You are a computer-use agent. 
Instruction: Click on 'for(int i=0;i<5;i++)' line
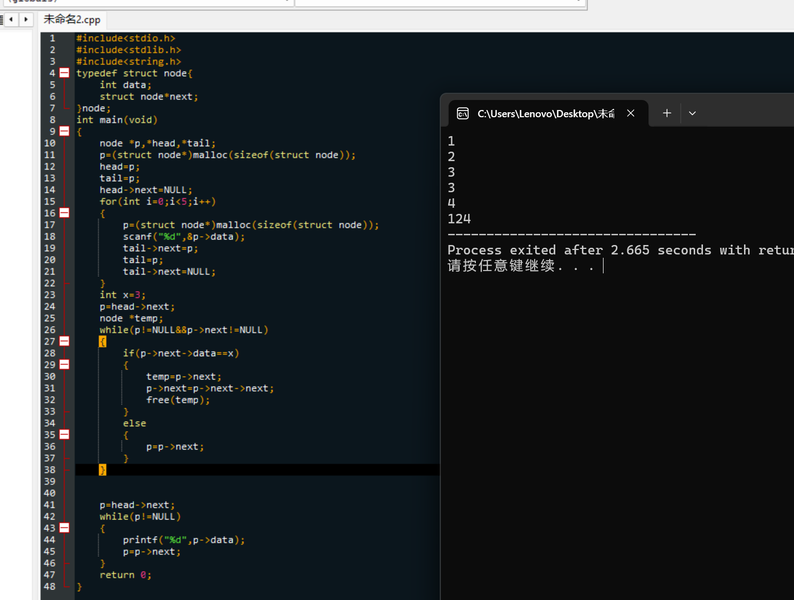click(x=158, y=202)
